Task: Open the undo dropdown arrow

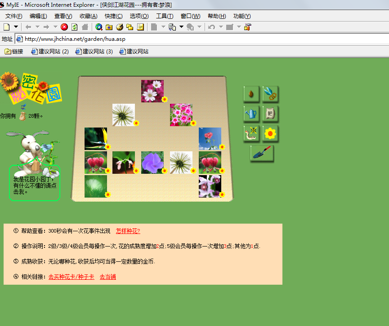Action: pyautogui.click(x=221, y=27)
